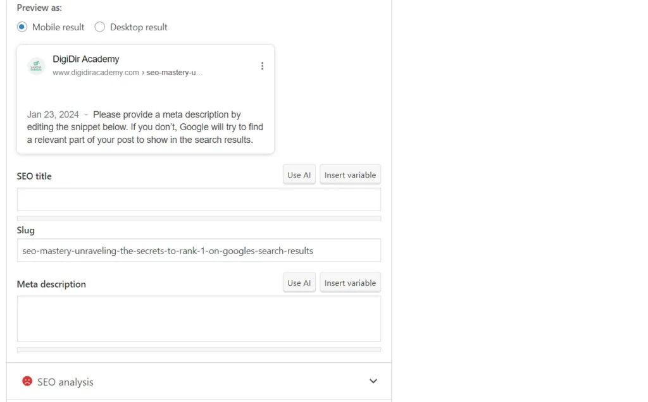Viewport: 648px width, 402px height.
Task: Click the Meta description length progress bar
Action: [x=199, y=350]
